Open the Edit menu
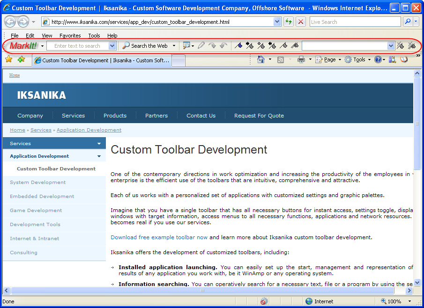 click(x=30, y=36)
